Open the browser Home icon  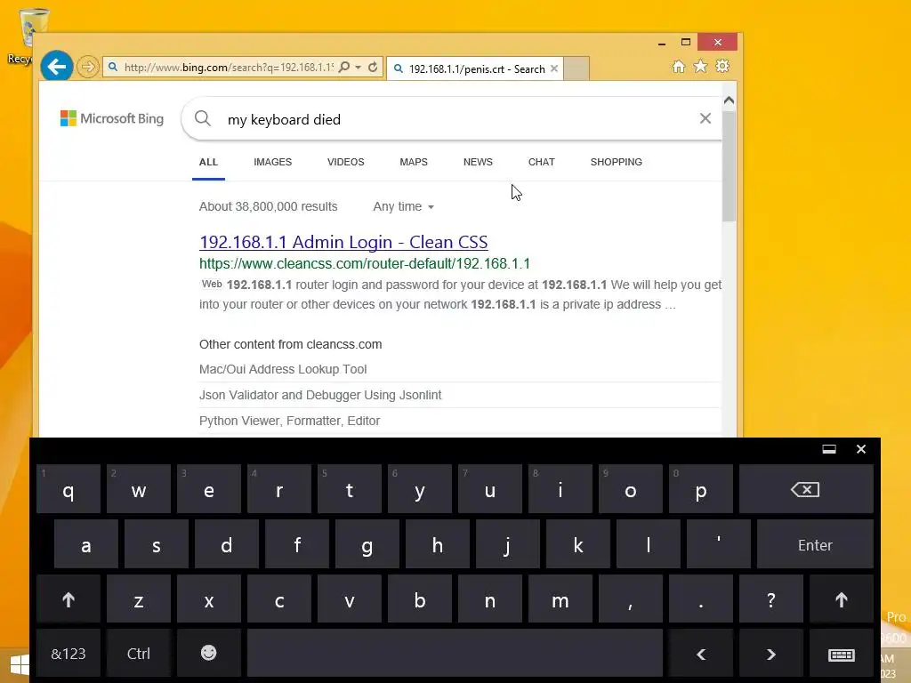679,66
